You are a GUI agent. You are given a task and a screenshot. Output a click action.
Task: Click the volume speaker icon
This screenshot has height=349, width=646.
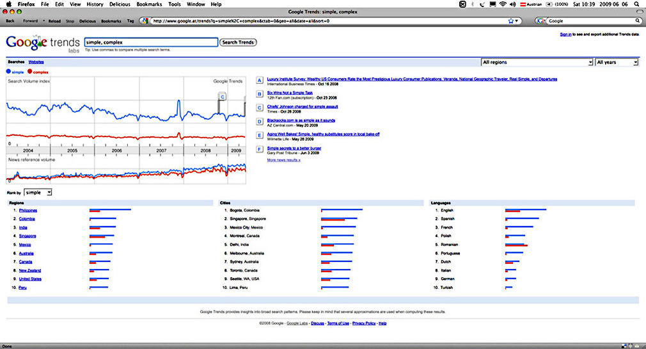[512, 4]
